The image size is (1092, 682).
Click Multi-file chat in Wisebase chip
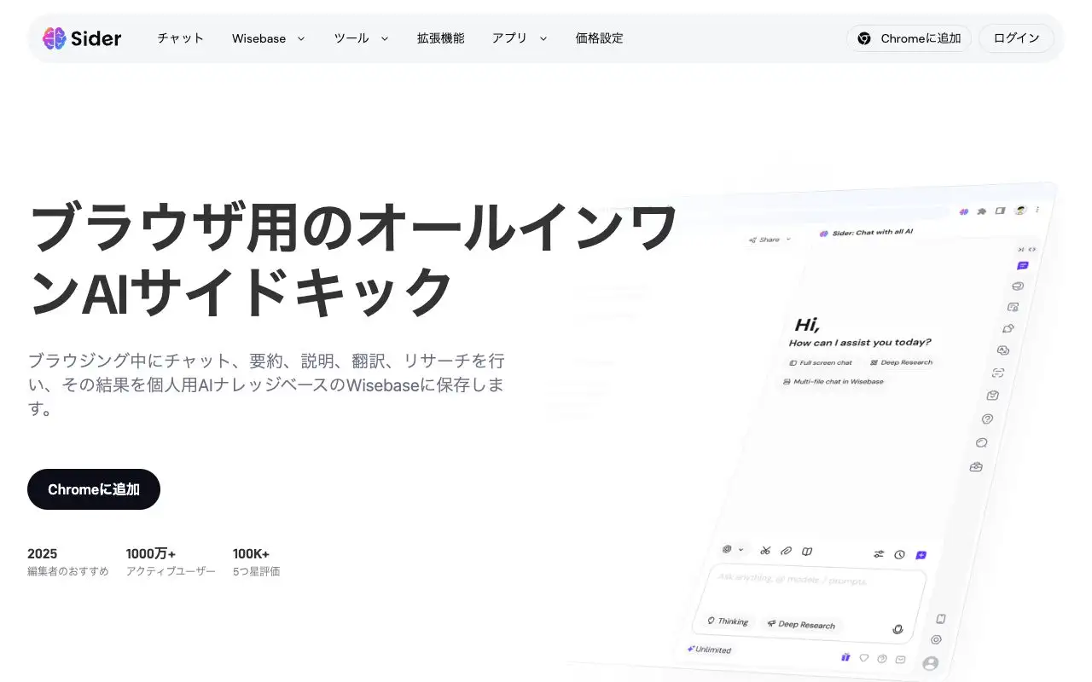pyautogui.click(x=833, y=381)
